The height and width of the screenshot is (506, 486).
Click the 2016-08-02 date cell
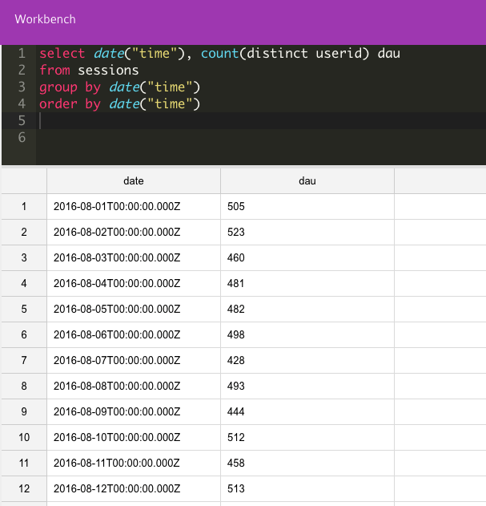(118, 233)
